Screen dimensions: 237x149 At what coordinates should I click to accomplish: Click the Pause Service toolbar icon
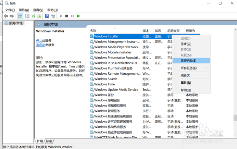click(72, 16)
